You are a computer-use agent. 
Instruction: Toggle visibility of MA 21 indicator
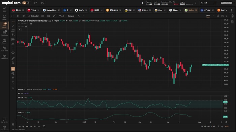(x=31, y=24)
